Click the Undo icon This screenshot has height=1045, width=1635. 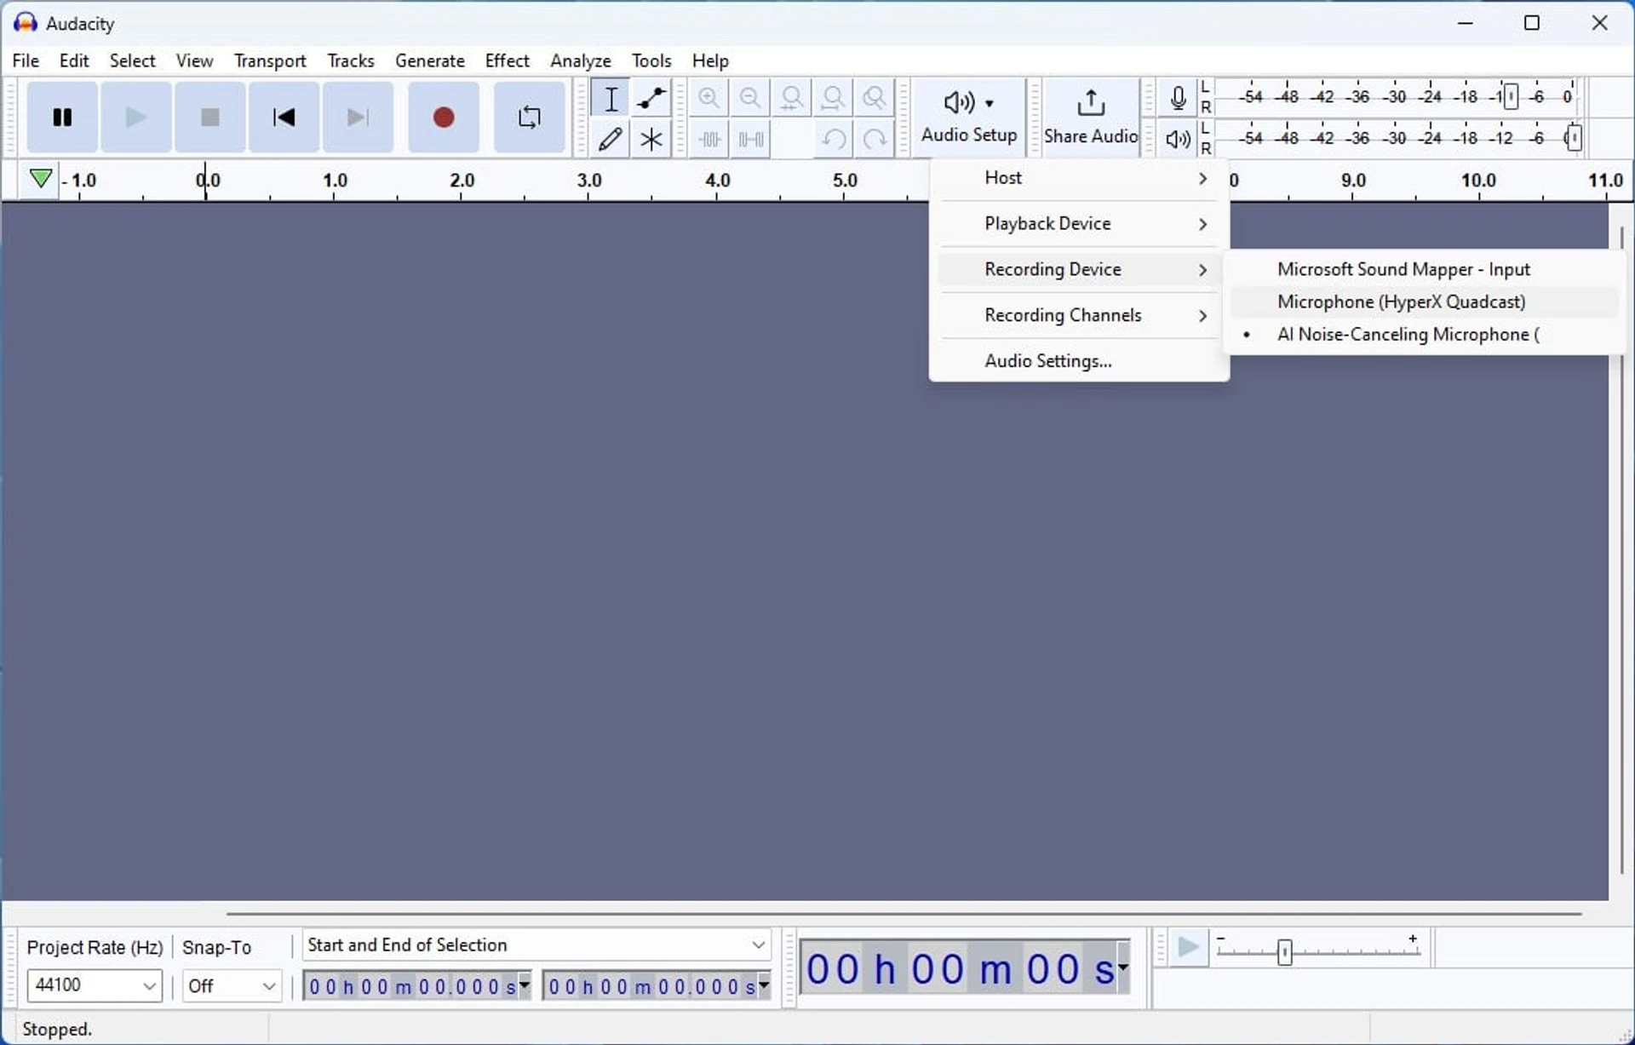coord(834,139)
